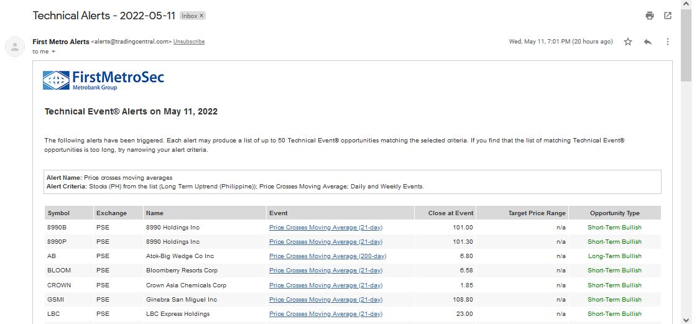697x324 pixels.
Task: Print this email with the printer icon
Action: [650, 16]
